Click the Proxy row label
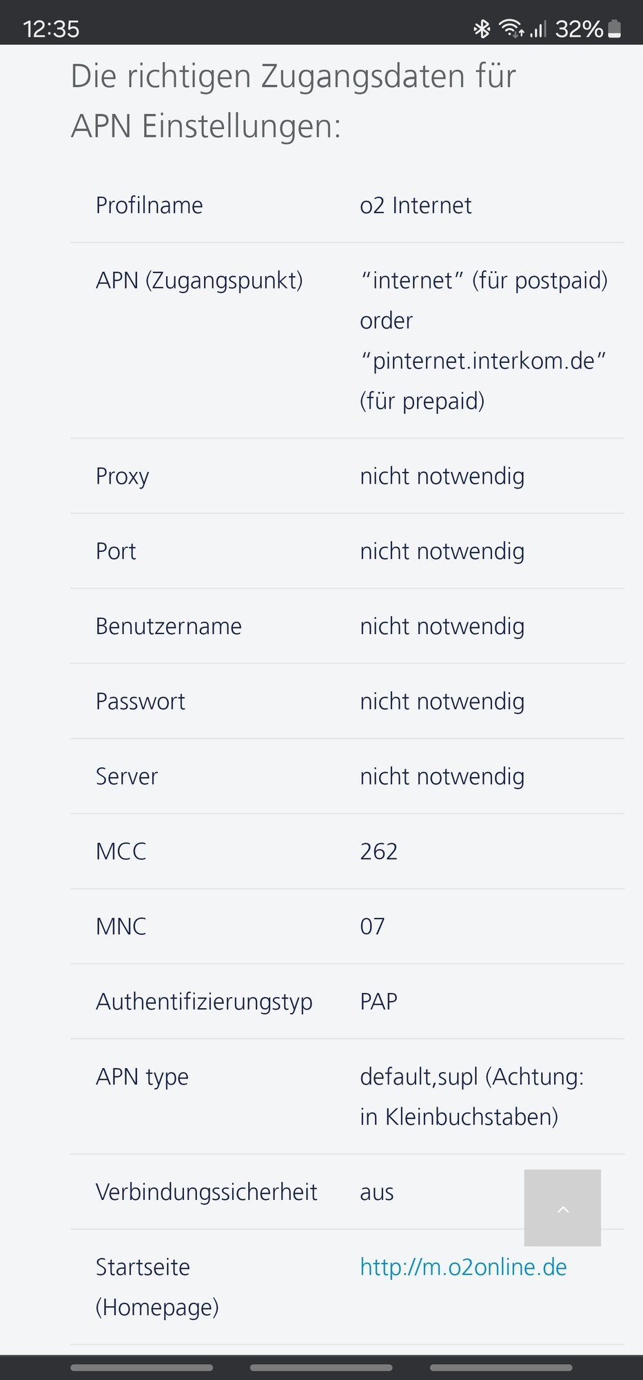The width and height of the screenshot is (643, 1380). coord(122,476)
